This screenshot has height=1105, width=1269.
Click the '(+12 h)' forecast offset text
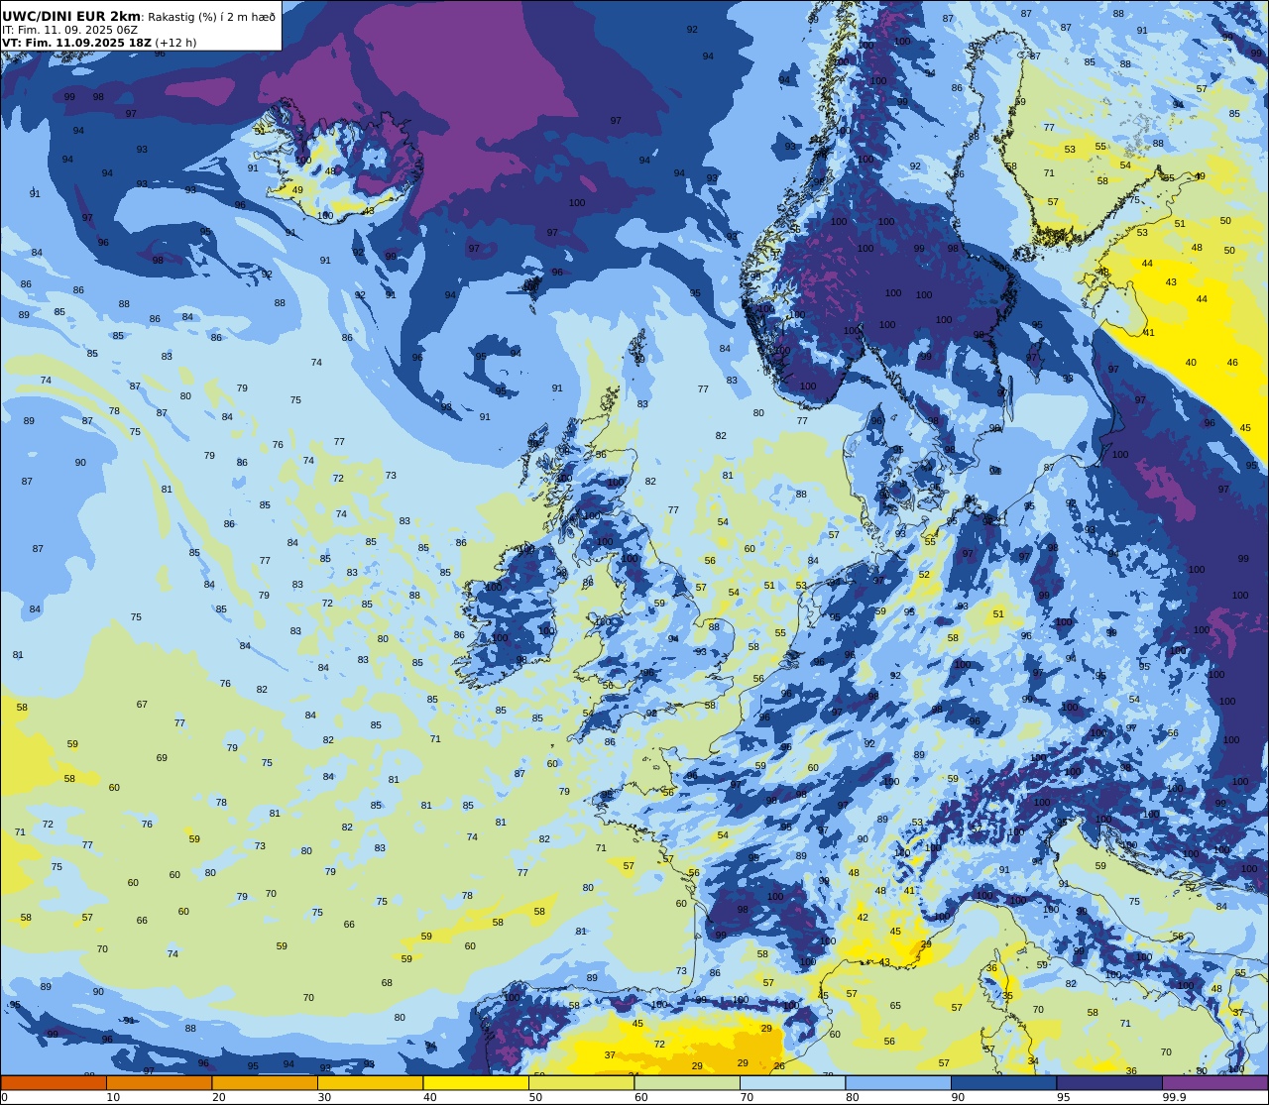[175, 43]
